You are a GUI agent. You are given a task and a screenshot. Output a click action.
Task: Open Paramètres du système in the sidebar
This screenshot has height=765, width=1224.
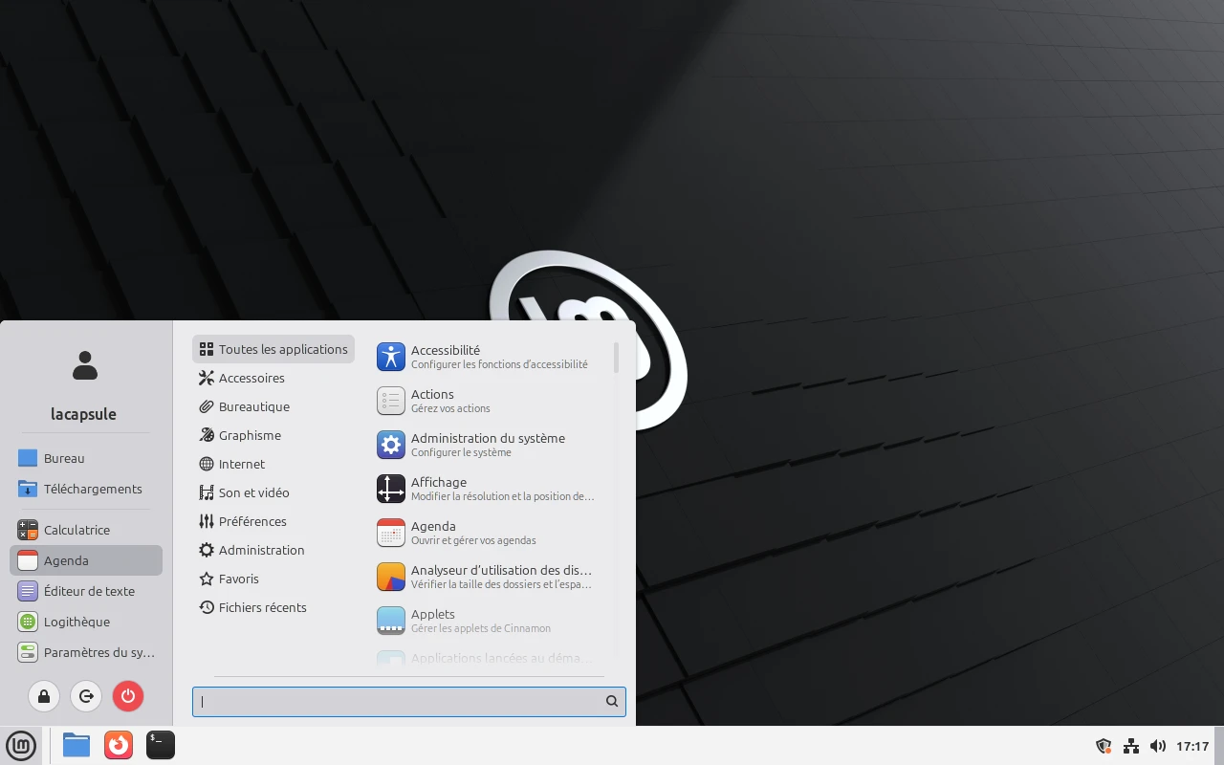86,652
